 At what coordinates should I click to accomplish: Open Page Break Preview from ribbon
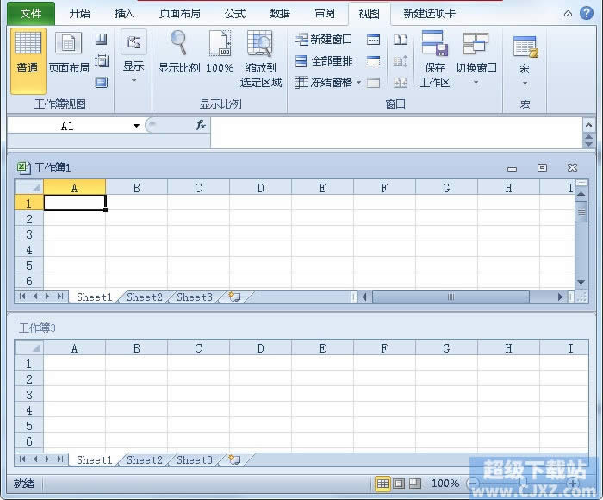[101, 39]
